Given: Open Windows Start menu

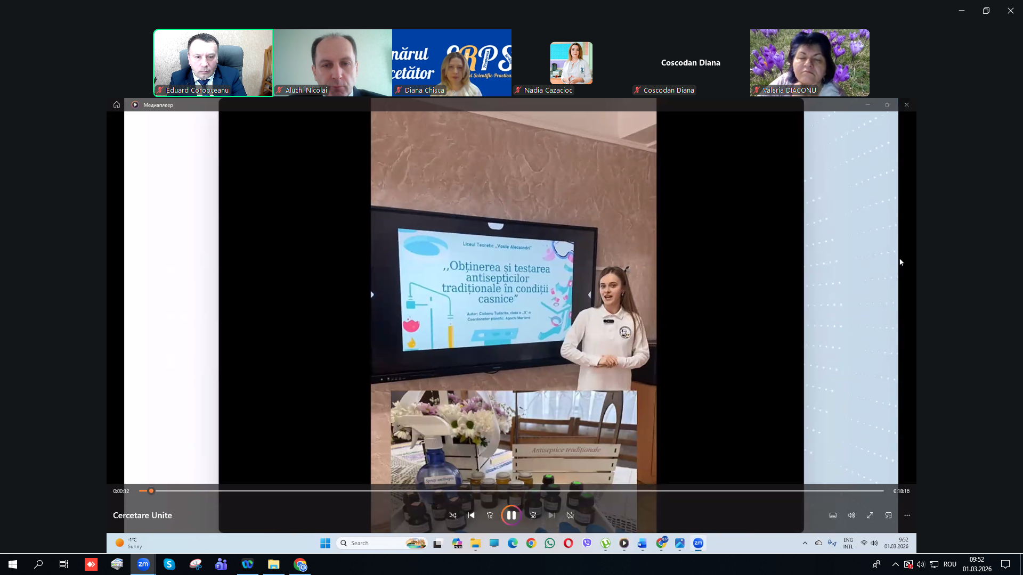Looking at the screenshot, I should (13, 564).
